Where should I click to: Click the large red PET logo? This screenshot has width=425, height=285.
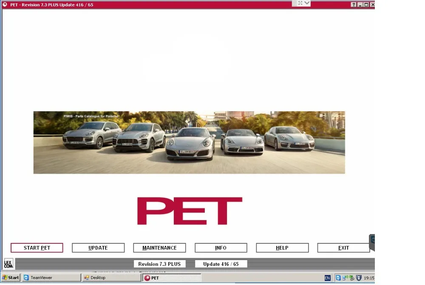click(190, 211)
